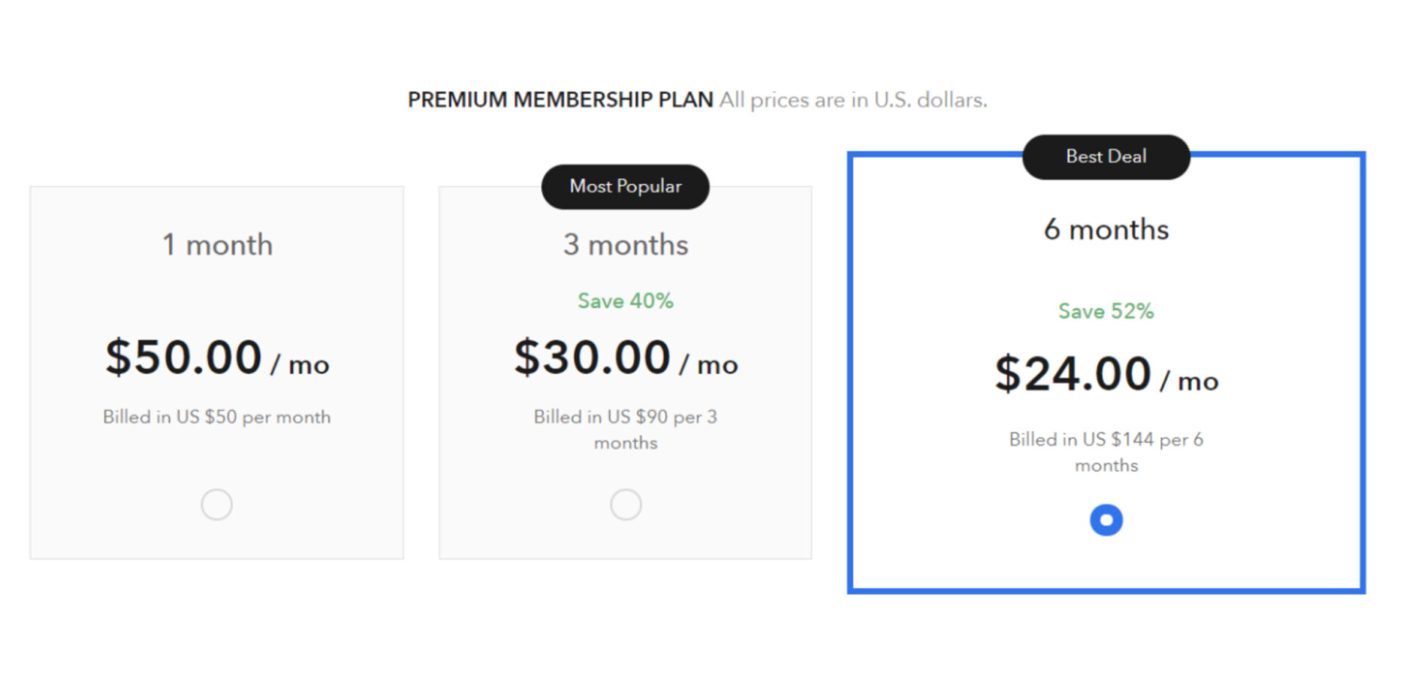
Task: Select the 1 month plan radio button
Action: tap(217, 505)
